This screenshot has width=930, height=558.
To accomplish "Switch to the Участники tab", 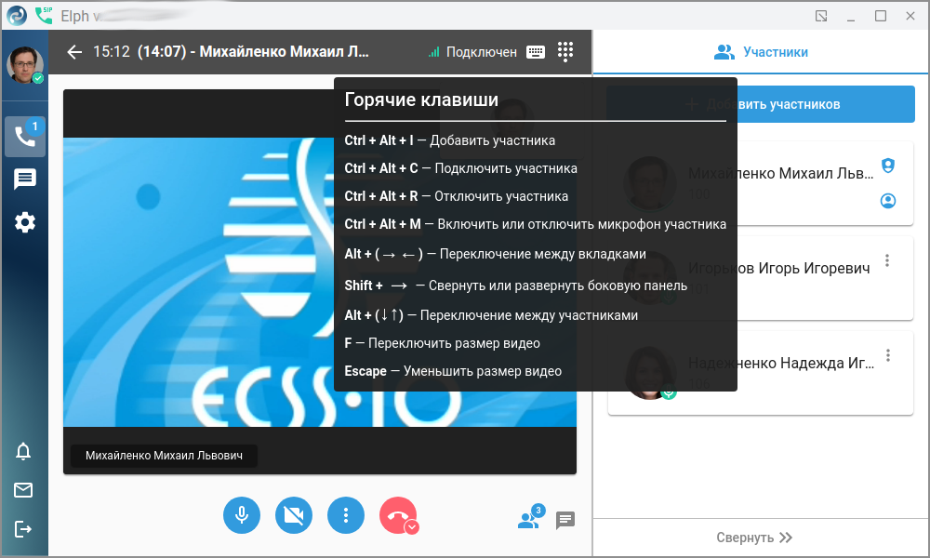I will coord(761,52).
